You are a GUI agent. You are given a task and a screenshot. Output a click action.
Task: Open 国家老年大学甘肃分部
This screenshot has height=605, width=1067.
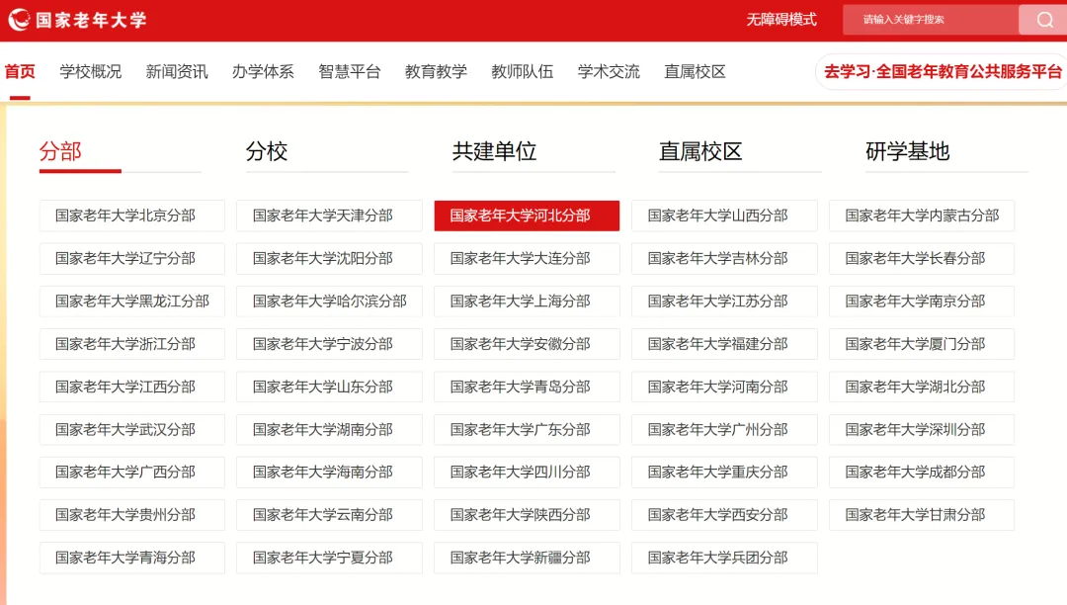pyautogui.click(x=922, y=515)
